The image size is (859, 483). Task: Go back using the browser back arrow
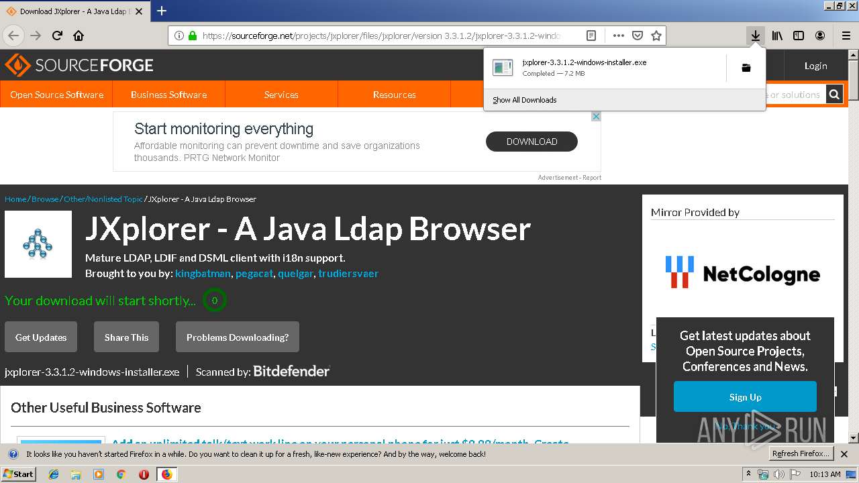pyautogui.click(x=13, y=36)
